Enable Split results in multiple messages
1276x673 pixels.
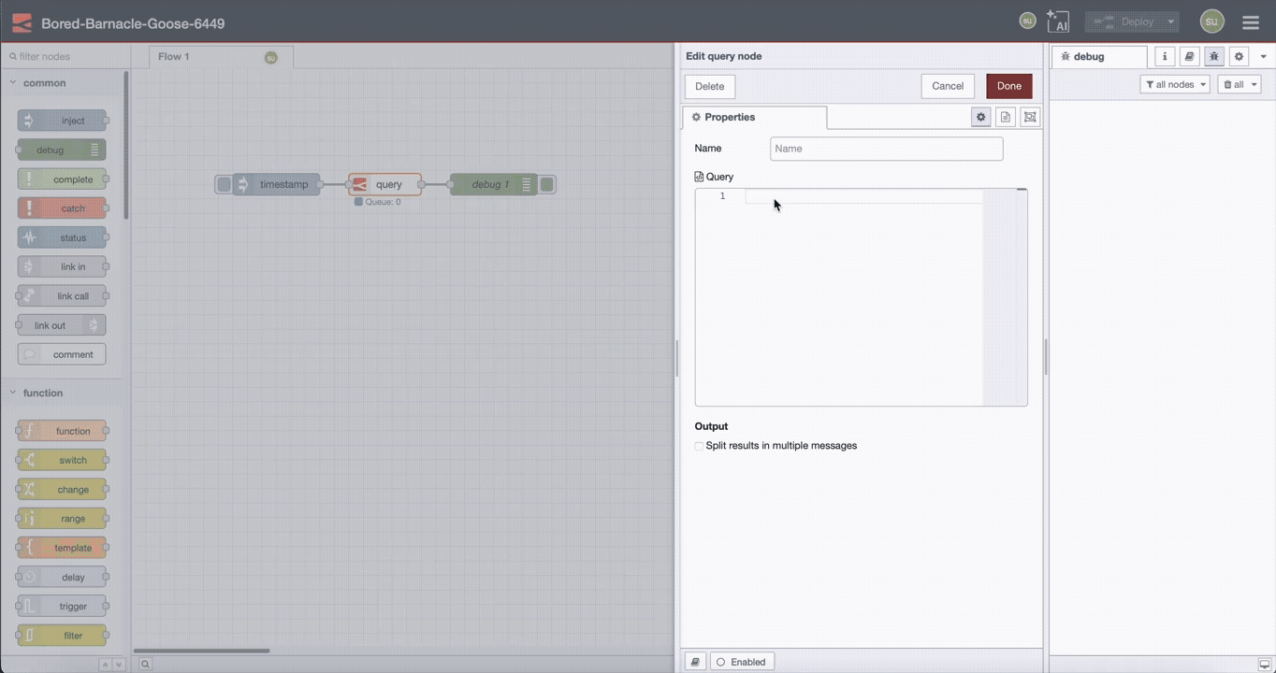(699, 446)
